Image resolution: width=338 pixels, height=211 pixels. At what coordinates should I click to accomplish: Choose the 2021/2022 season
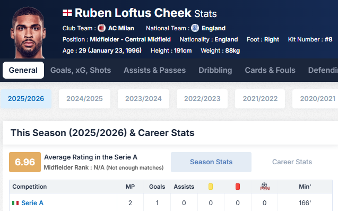tap(260, 99)
